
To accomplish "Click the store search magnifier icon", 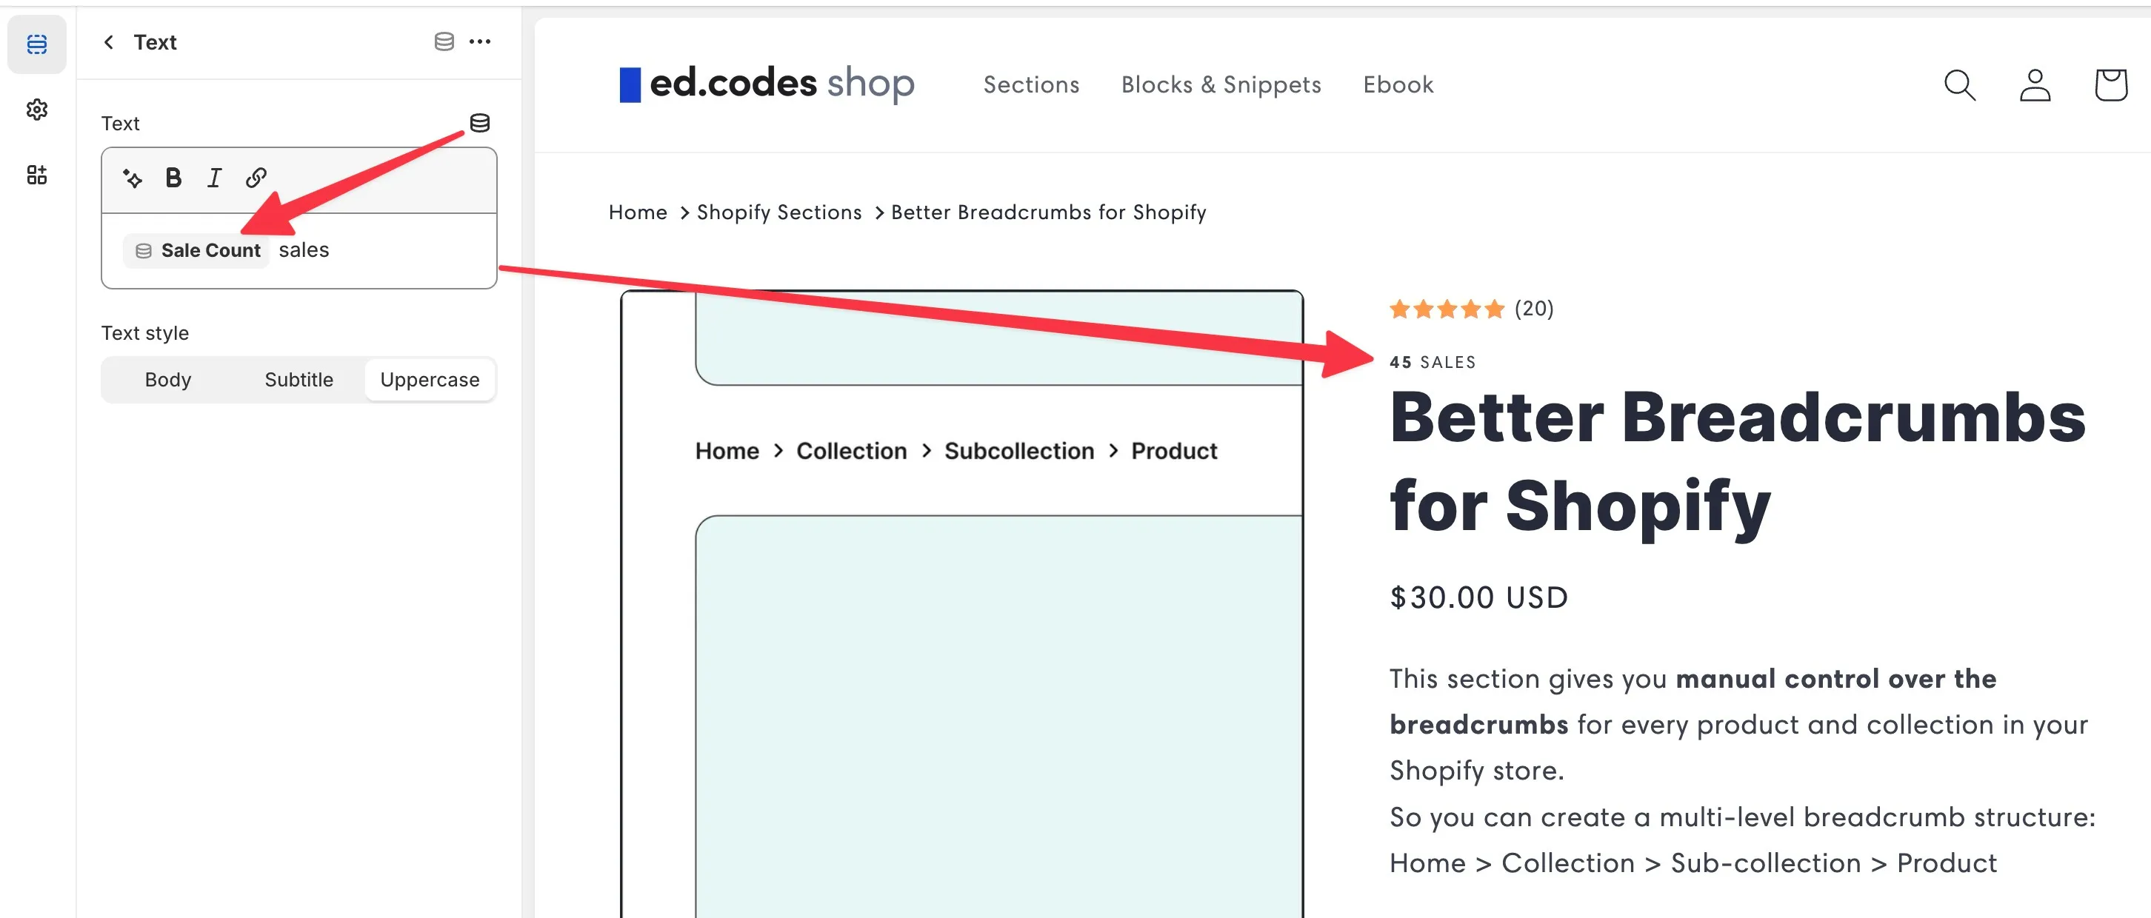I will [1960, 85].
